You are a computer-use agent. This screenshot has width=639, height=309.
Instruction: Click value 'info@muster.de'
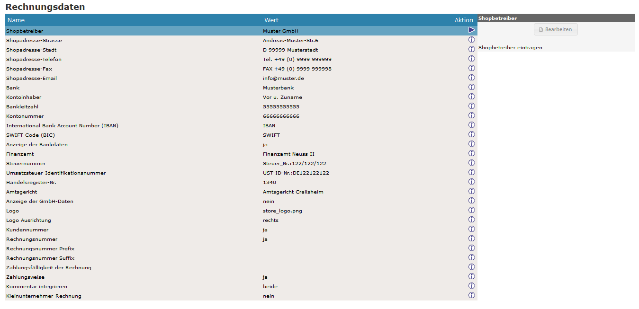(283, 78)
